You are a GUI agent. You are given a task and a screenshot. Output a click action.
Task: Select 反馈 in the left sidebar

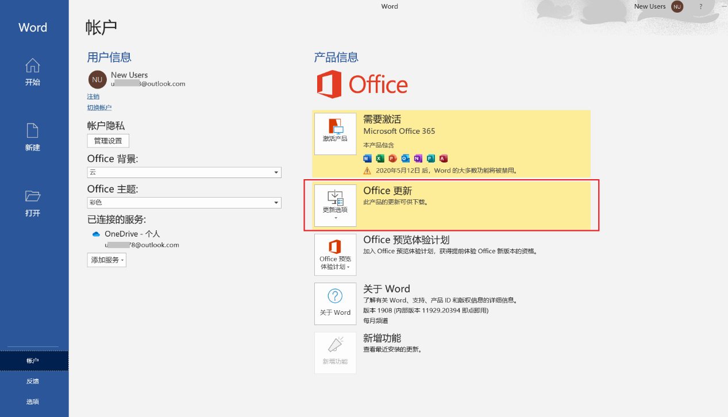(x=33, y=381)
